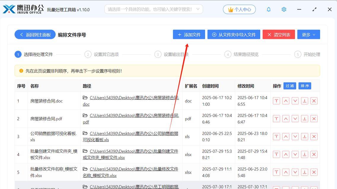The image size is (337, 189).
Task: Move 公司销售数据可视化看板.xls down one row
Action: tap(295, 136)
